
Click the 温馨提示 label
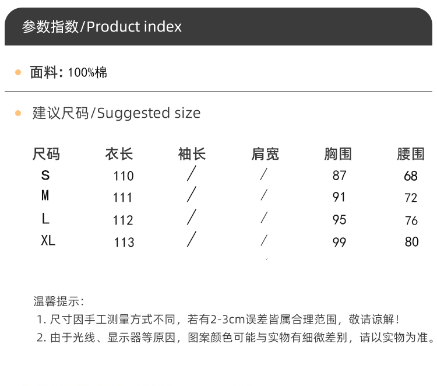click(58, 301)
